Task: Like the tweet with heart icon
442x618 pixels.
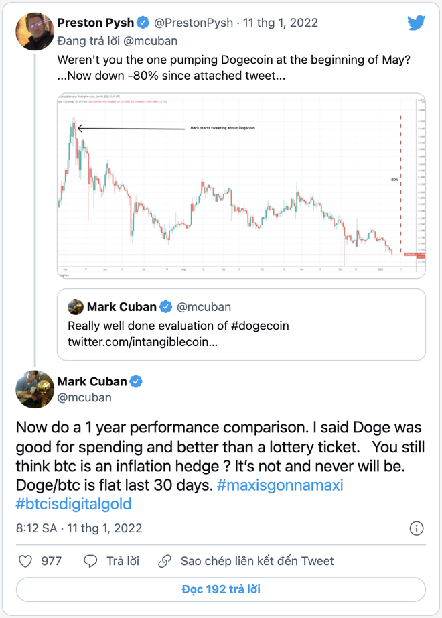Action: click(x=25, y=561)
